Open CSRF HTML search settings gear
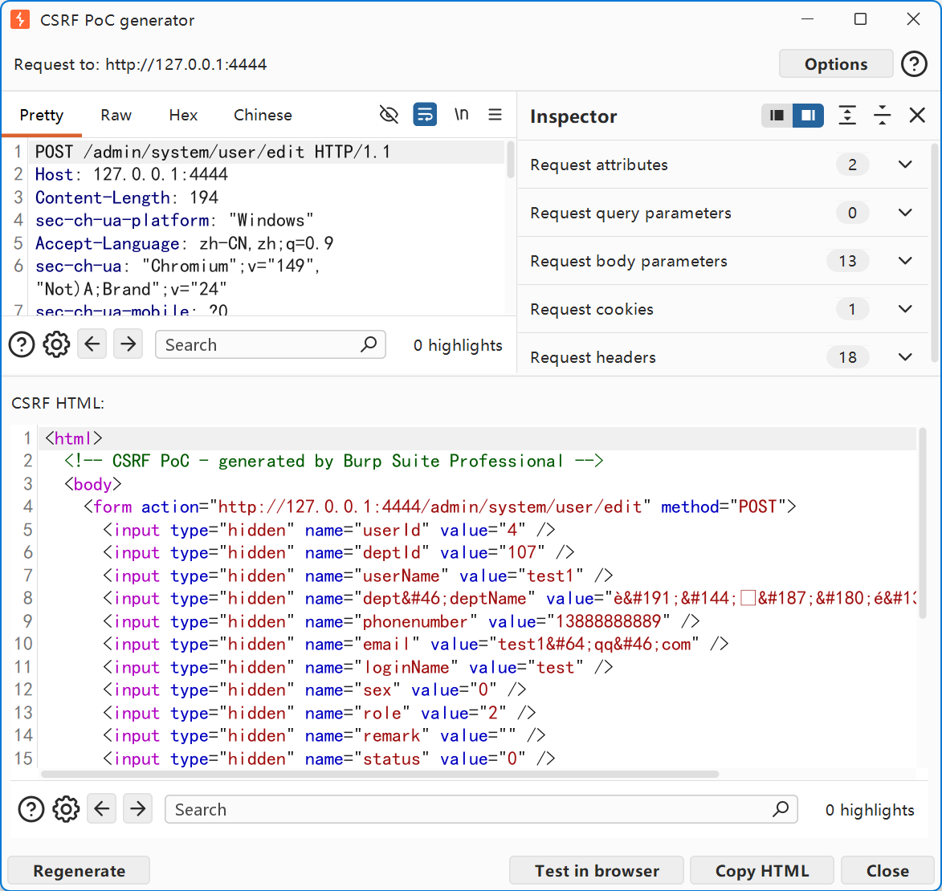942x891 pixels. (x=66, y=809)
